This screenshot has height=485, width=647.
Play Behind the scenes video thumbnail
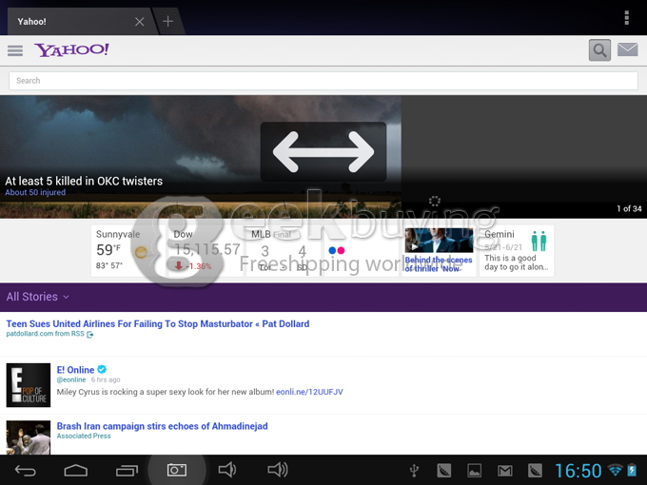click(439, 240)
